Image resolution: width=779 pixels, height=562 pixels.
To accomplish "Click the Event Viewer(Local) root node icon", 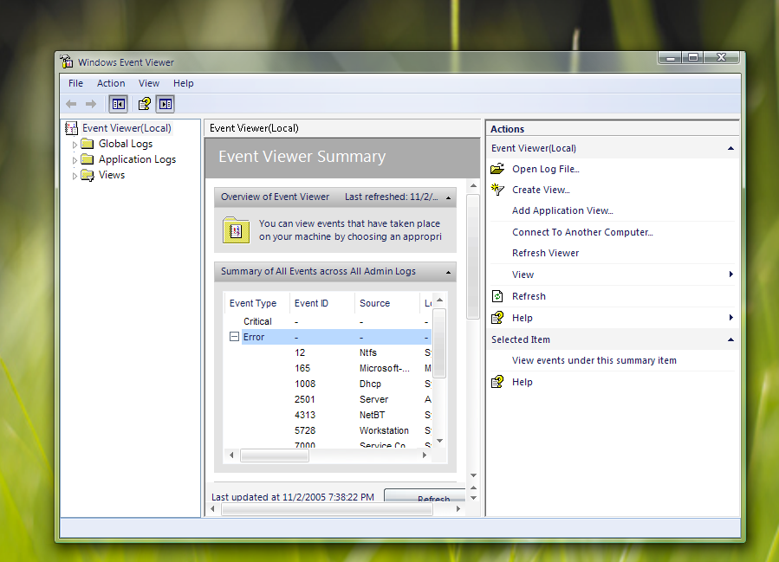I will click(72, 128).
